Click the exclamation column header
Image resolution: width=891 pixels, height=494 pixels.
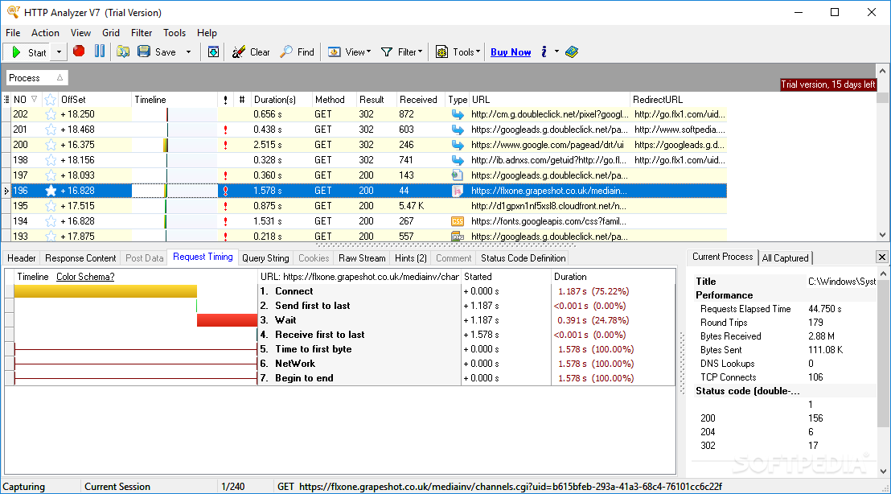(226, 100)
